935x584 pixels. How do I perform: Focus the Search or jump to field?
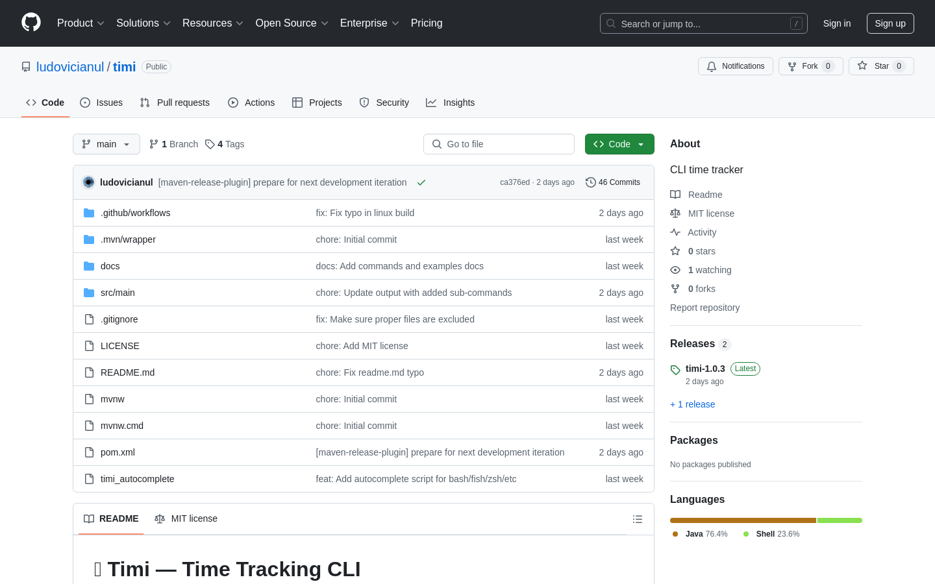[x=704, y=23]
